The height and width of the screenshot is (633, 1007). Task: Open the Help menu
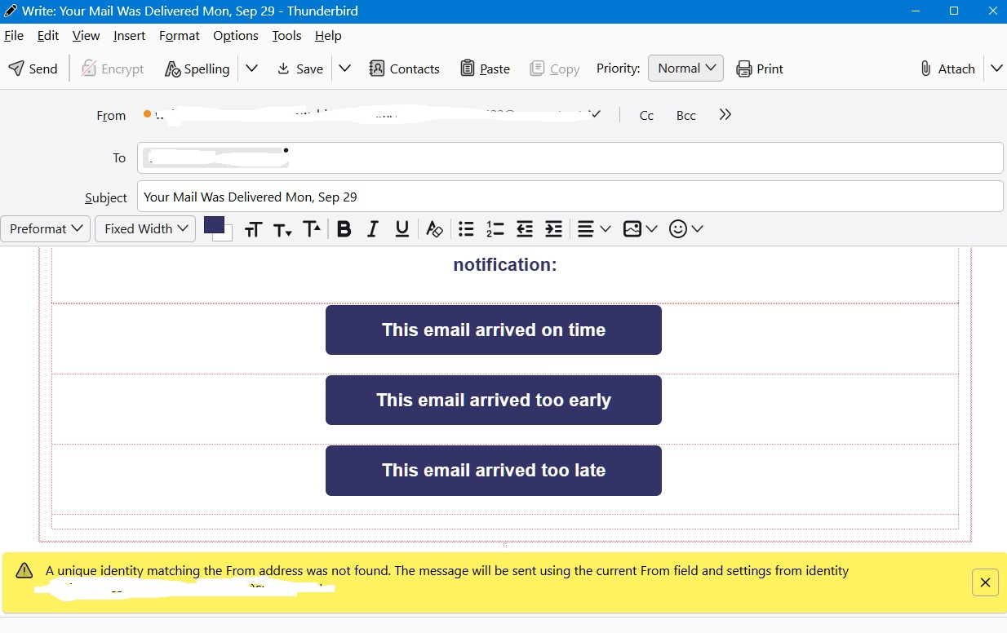coord(328,36)
